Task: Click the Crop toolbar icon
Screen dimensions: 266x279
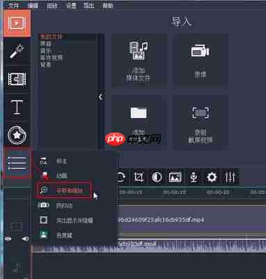Action: pos(139,177)
